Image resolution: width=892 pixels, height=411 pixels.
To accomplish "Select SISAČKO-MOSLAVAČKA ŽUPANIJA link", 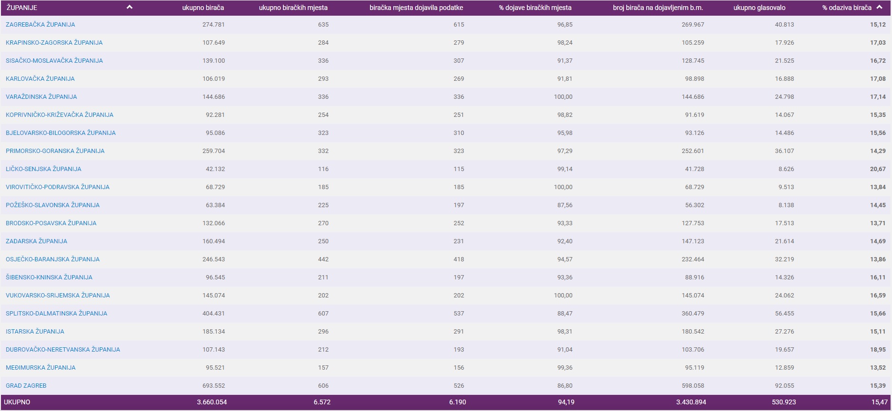I will pyautogui.click(x=54, y=61).
